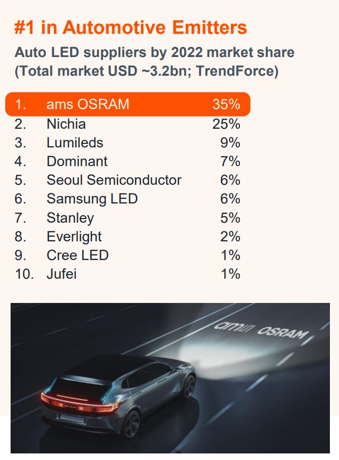The width and height of the screenshot is (339, 460).
Task: Click the 'Auto LED suppliers' subtitle line
Action: tap(154, 53)
